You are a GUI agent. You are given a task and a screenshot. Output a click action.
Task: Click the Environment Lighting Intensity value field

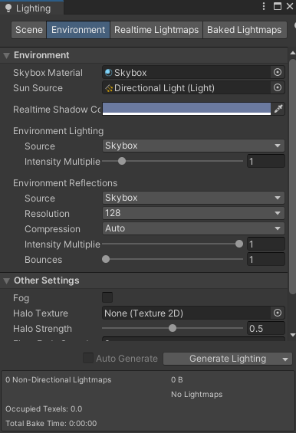coord(265,161)
